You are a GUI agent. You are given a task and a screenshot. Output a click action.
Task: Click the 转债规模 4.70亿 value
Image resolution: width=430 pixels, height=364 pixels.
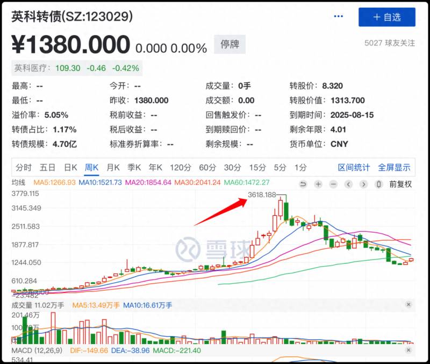pyautogui.click(x=64, y=144)
